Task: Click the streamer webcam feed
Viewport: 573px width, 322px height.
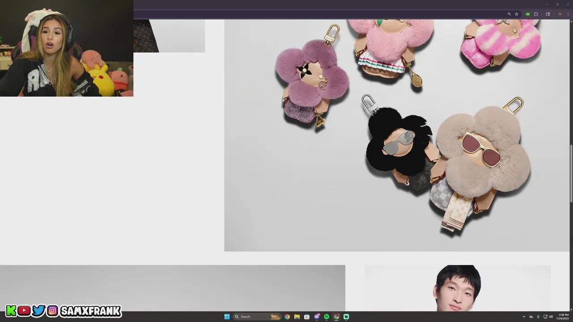Action: [x=67, y=48]
